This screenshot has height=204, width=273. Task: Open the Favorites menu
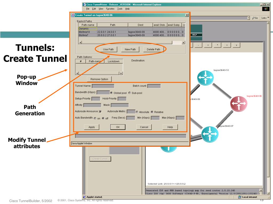(110, 9)
